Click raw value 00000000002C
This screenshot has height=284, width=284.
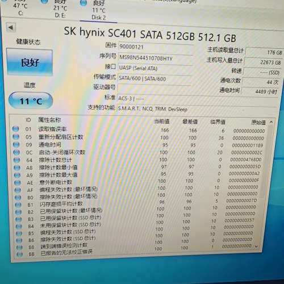tap(247, 153)
